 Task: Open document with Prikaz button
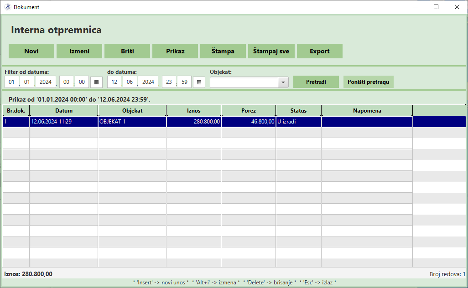click(175, 51)
